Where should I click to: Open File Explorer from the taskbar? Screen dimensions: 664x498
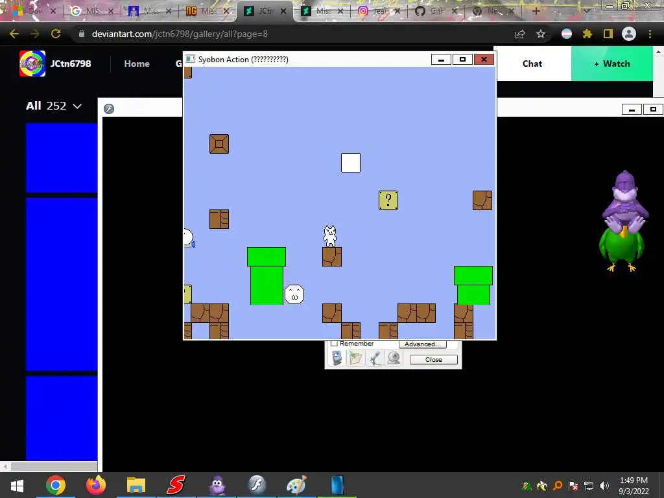pos(136,485)
